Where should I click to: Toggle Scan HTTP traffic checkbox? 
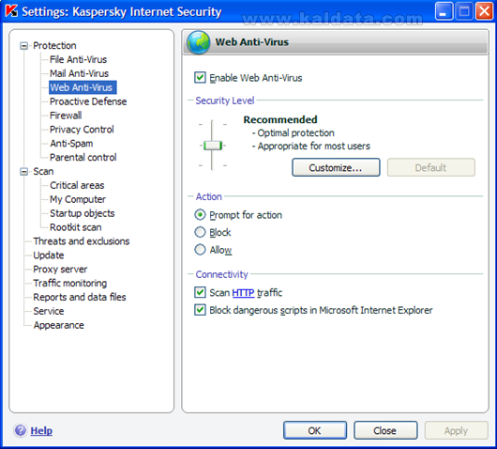(200, 292)
